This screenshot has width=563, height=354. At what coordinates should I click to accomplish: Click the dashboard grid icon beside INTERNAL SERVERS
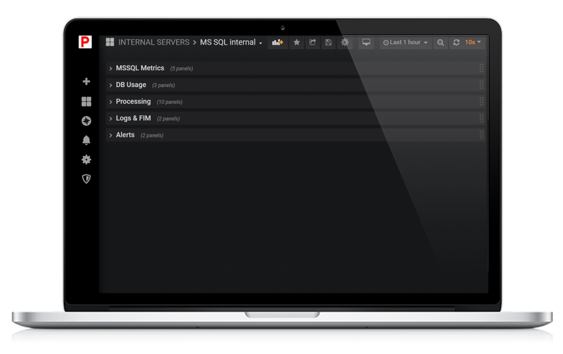[x=110, y=42]
